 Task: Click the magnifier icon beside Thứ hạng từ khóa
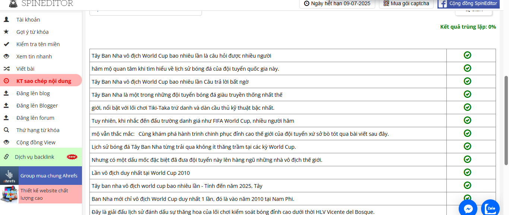6,130
